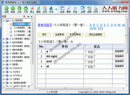
Task: Toggle the checkbox in the 状态 header
Action: tap(86, 47)
